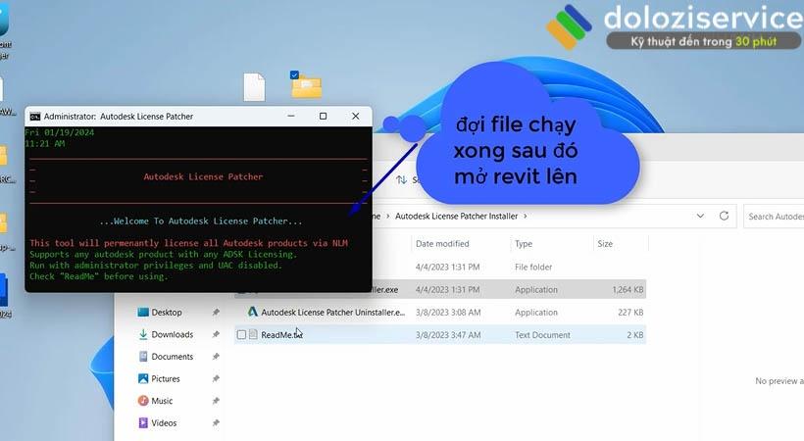Tick the checkbox next to ReadMe.txt

tap(241, 334)
